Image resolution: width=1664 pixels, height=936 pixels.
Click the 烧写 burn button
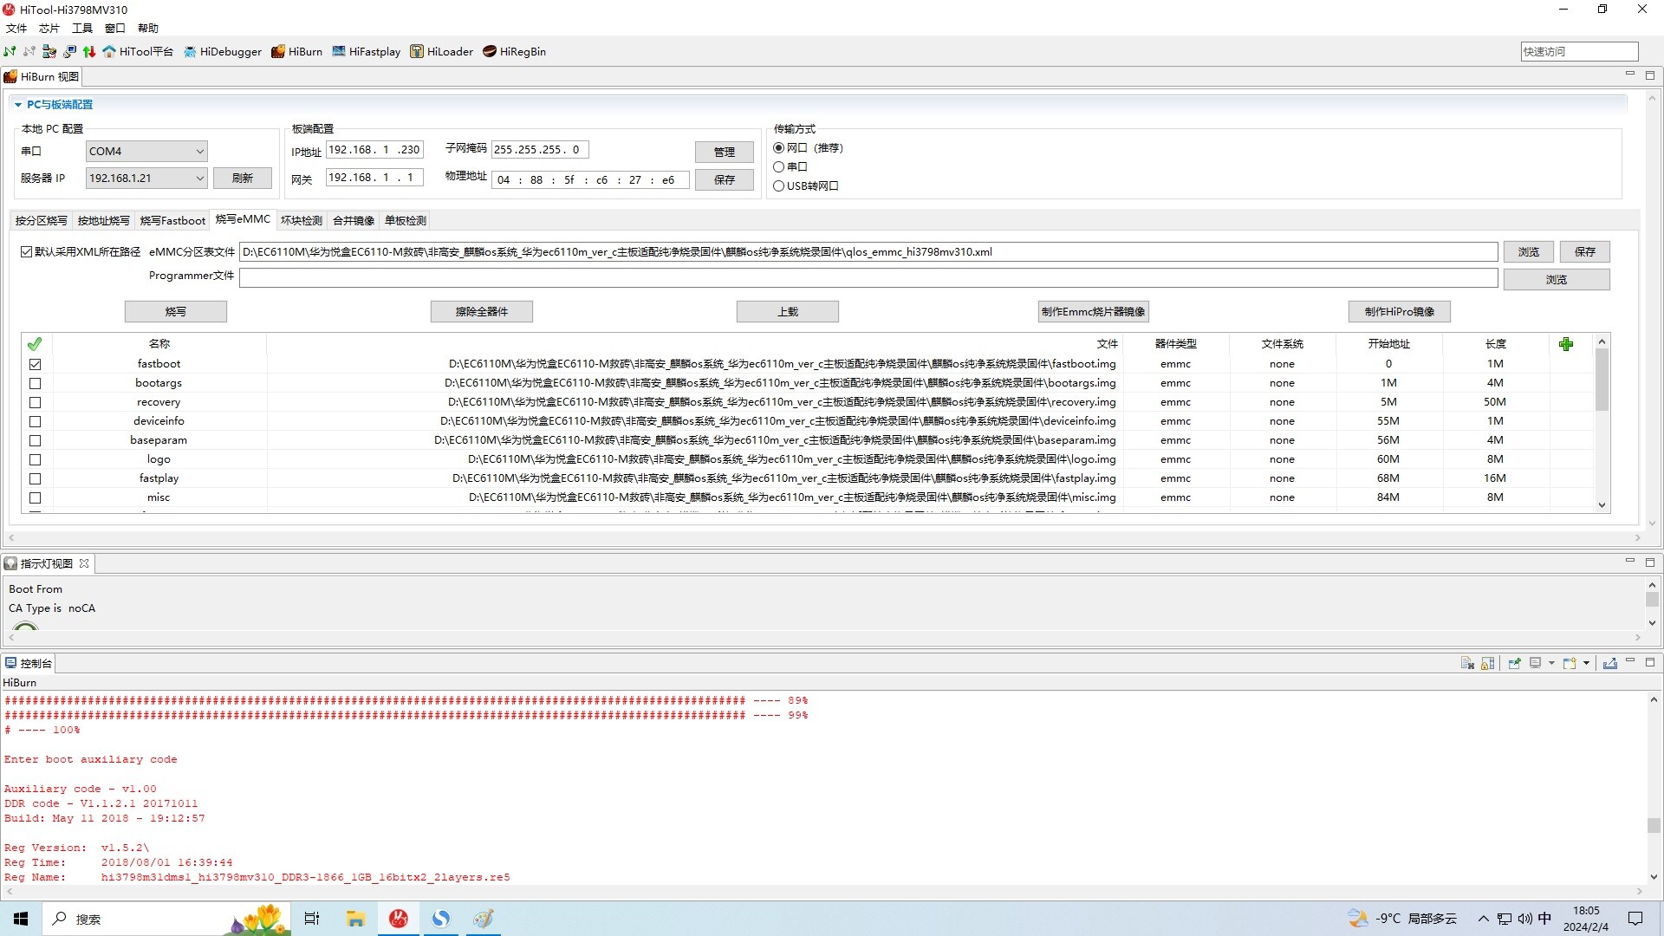click(x=176, y=312)
